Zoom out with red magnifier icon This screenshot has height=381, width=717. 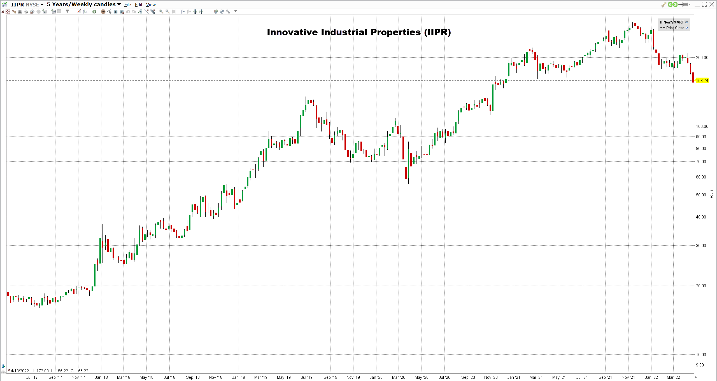[167, 11]
